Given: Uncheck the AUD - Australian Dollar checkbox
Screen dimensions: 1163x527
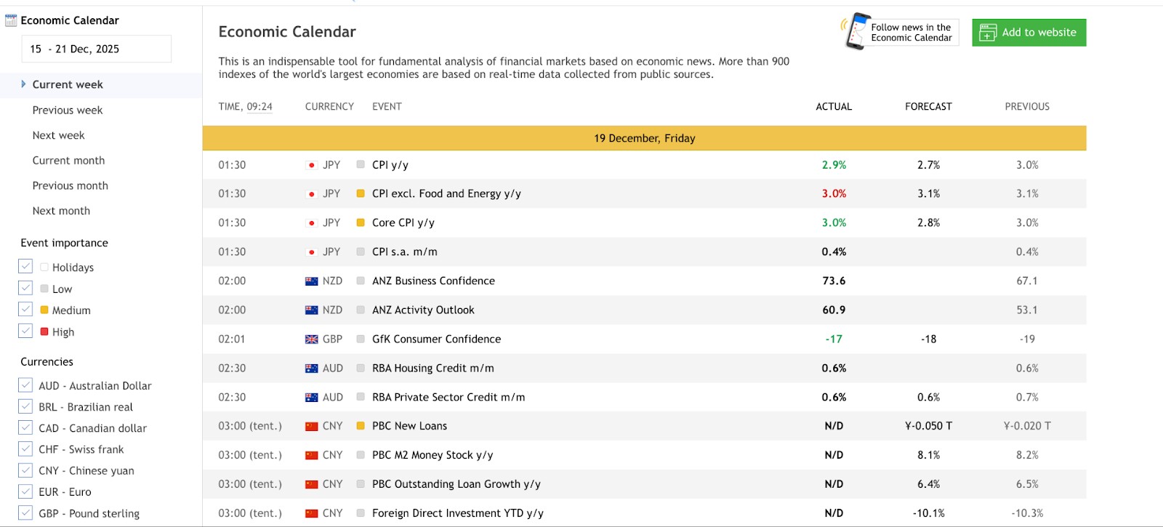Looking at the screenshot, I should [x=25, y=385].
